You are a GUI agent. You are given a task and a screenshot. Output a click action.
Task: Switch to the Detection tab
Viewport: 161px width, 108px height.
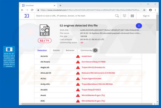[x=42, y=50]
